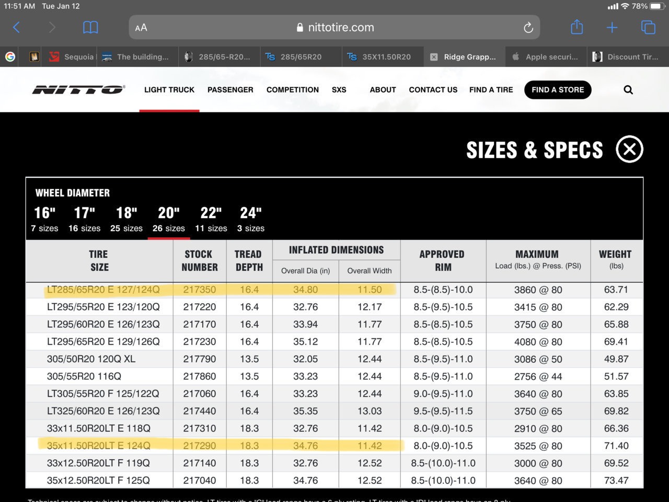
Task: Open the SXS menu item
Action: 339,90
